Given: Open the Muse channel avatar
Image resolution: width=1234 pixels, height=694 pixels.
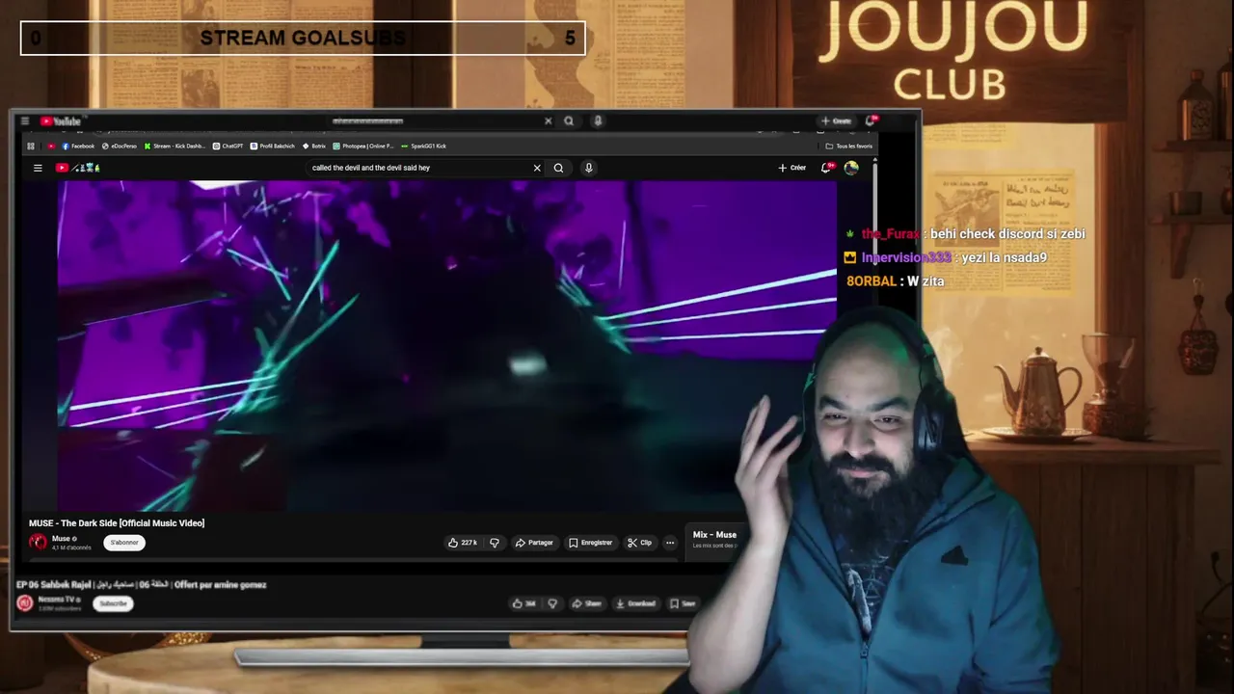Looking at the screenshot, I should pos(38,543).
